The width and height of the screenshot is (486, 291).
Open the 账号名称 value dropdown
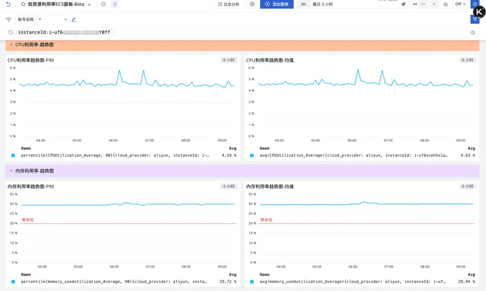click(x=53, y=19)
